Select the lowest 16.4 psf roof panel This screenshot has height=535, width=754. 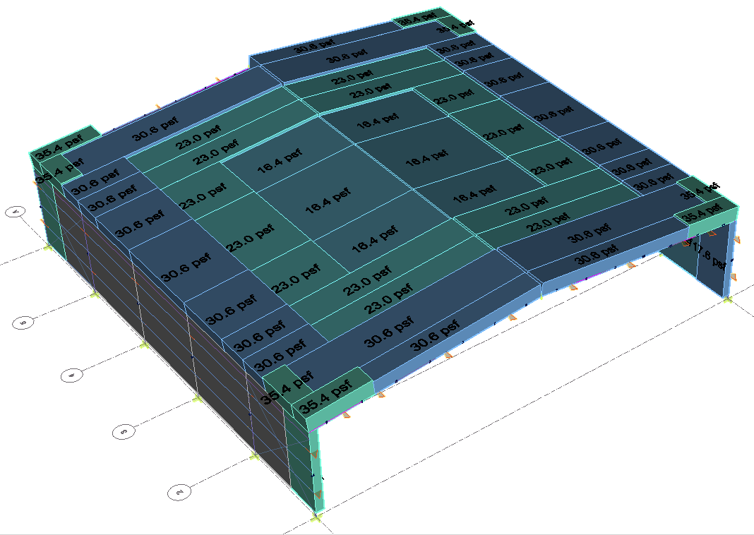pos(369,245)
